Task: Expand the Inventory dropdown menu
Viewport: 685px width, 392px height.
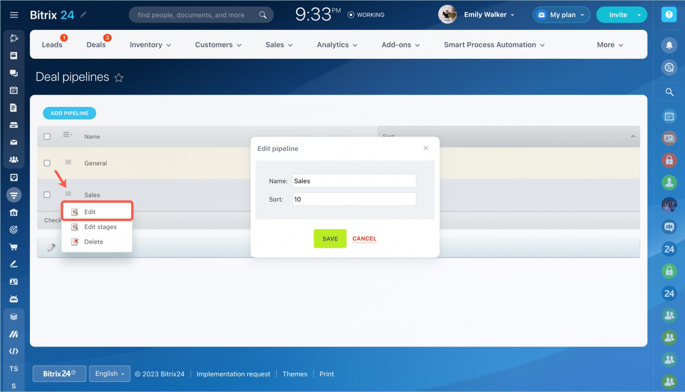Action: tap(150, 45)
